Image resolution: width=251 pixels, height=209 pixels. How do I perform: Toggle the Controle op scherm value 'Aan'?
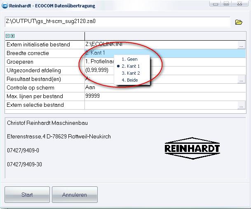(165, 88)
